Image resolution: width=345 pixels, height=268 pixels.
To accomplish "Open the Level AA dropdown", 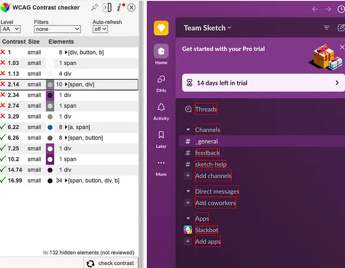I will tap(10, 29).
